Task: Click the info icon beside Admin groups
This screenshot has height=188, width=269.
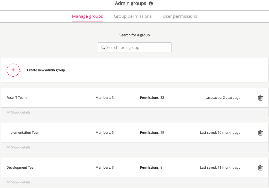Action: pos(151,4)
